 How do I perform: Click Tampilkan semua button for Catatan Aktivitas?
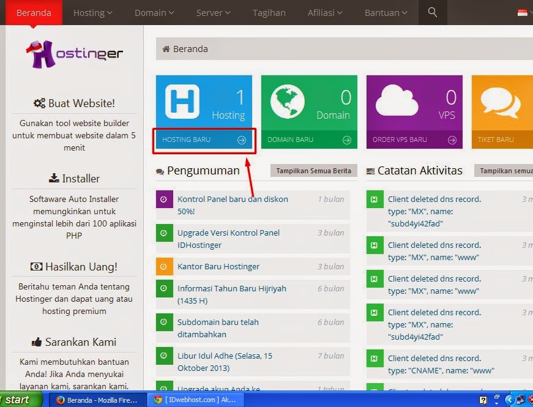pos(504,171)
